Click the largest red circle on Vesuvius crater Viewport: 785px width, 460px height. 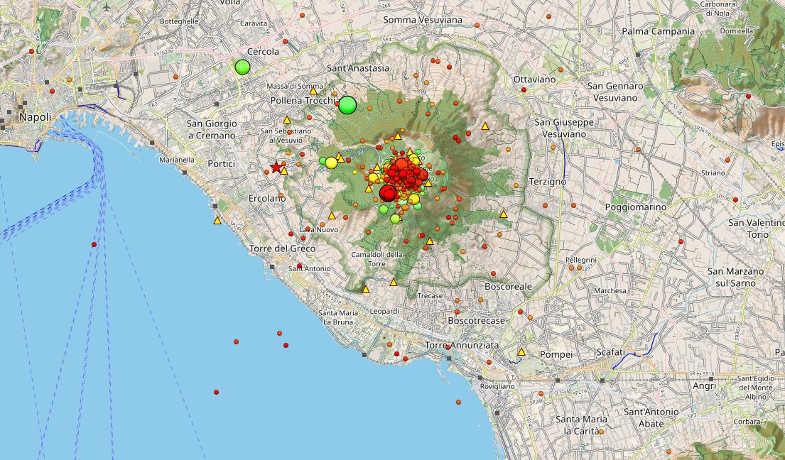pyautogui.click(x=388, y=193)
